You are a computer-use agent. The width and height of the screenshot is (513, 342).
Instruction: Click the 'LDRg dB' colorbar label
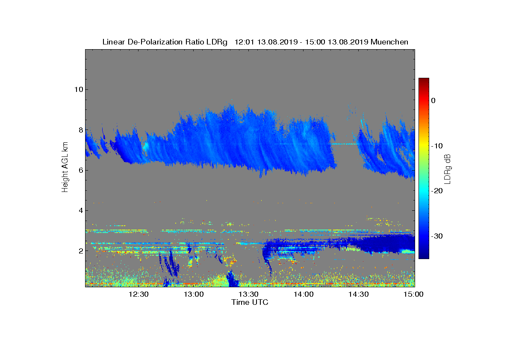tap(448, 168)
